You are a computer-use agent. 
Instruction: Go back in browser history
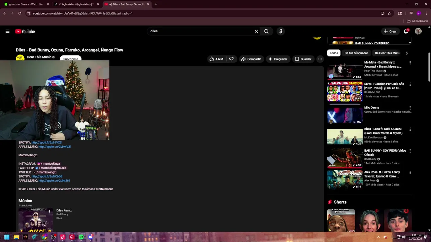click(x=4, y=13)
